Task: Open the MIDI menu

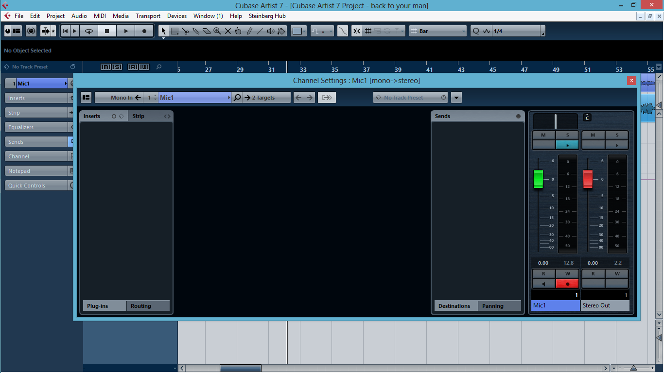Action: pos(100,16)
